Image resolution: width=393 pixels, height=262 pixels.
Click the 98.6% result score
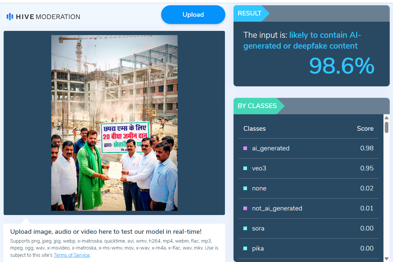[x=341, y=66]
